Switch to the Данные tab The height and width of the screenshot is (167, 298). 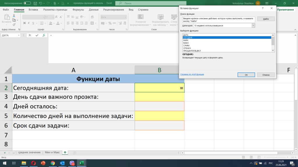pyautogui.click(x=93, y=10)
